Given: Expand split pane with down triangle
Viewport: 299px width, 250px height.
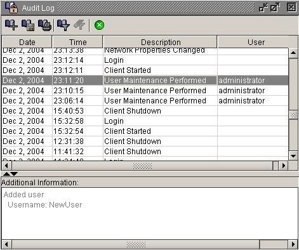Looking at the screenshot, I should pos(14,174).
